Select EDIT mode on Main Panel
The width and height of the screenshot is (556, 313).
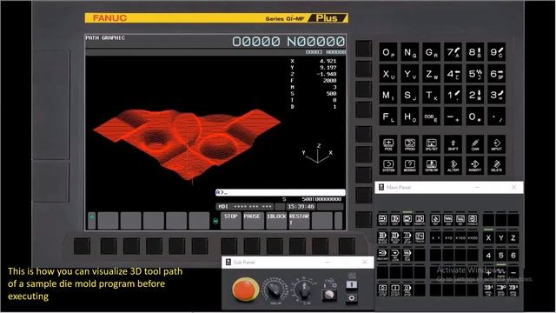395,220
